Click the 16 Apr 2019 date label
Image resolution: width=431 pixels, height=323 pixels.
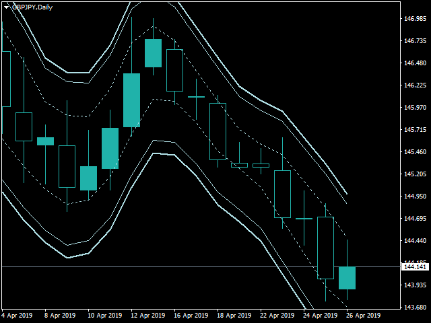191,316
